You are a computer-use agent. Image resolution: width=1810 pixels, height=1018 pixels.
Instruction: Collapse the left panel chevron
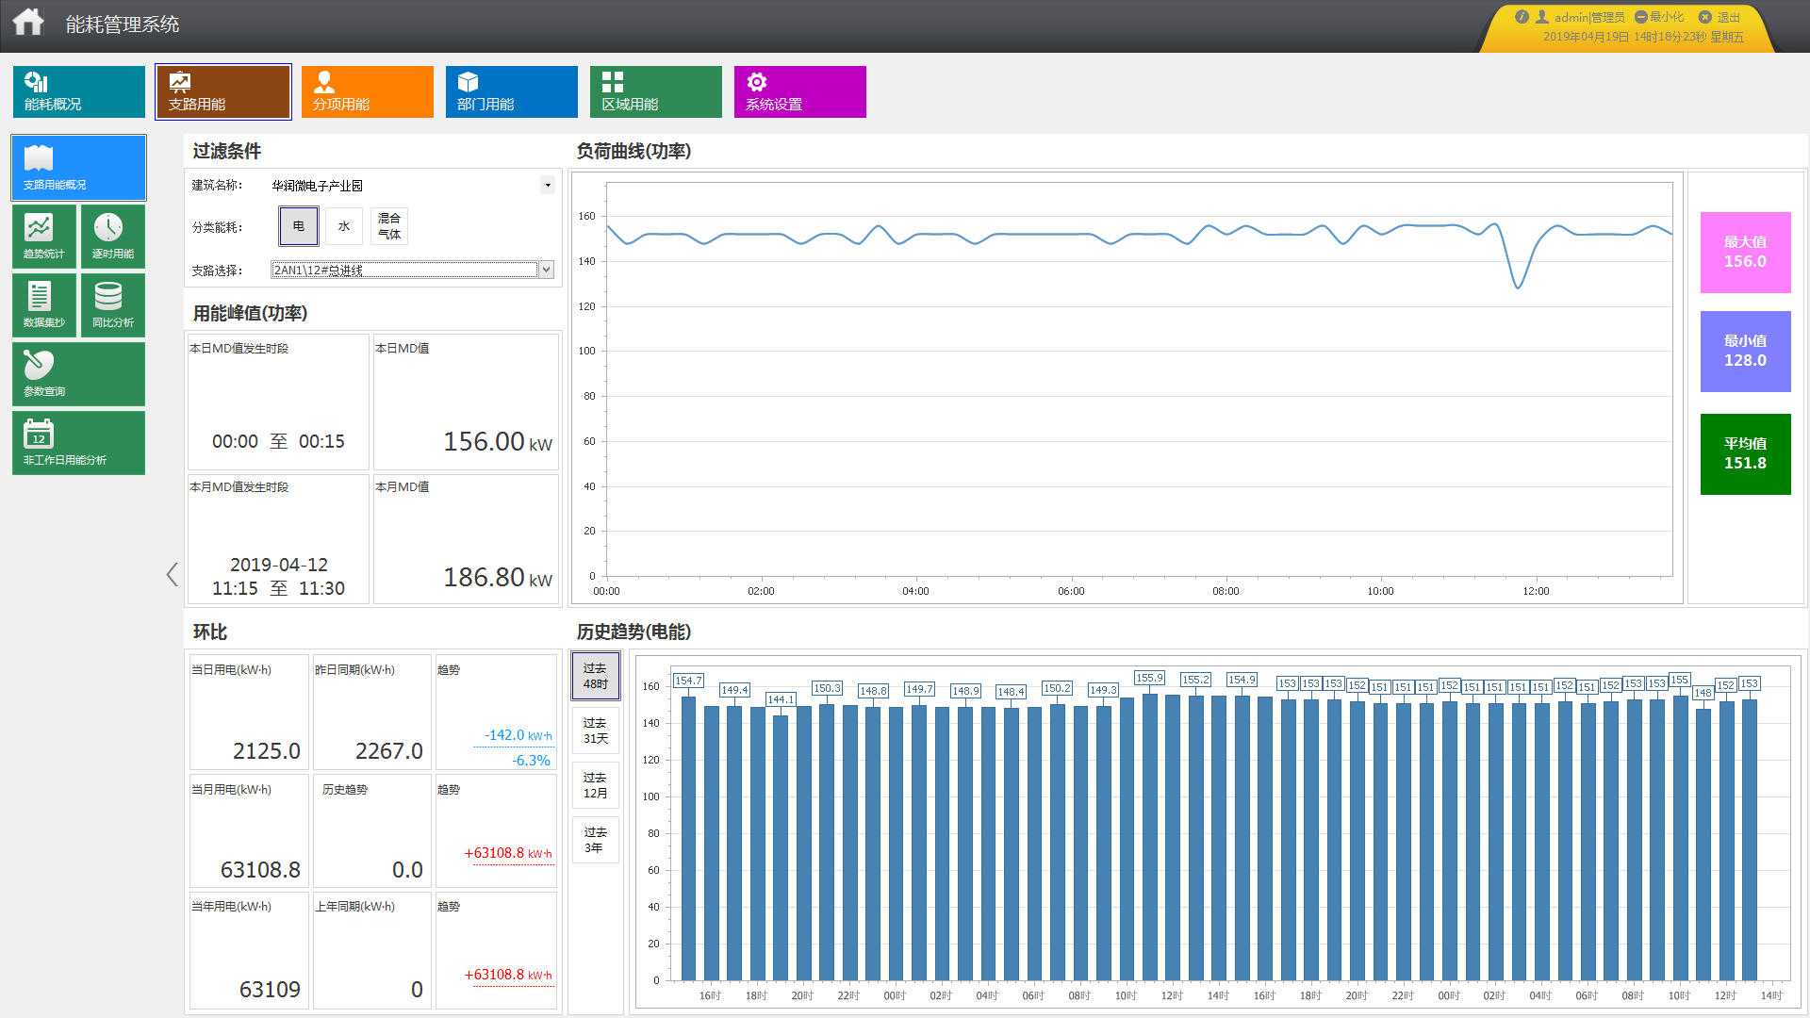172,574
